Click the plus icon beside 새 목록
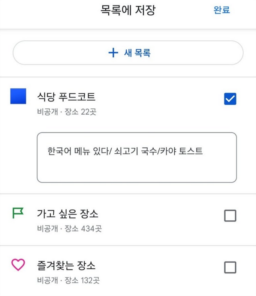The width and height of the screenshot is (256, 296). [113, 53]
